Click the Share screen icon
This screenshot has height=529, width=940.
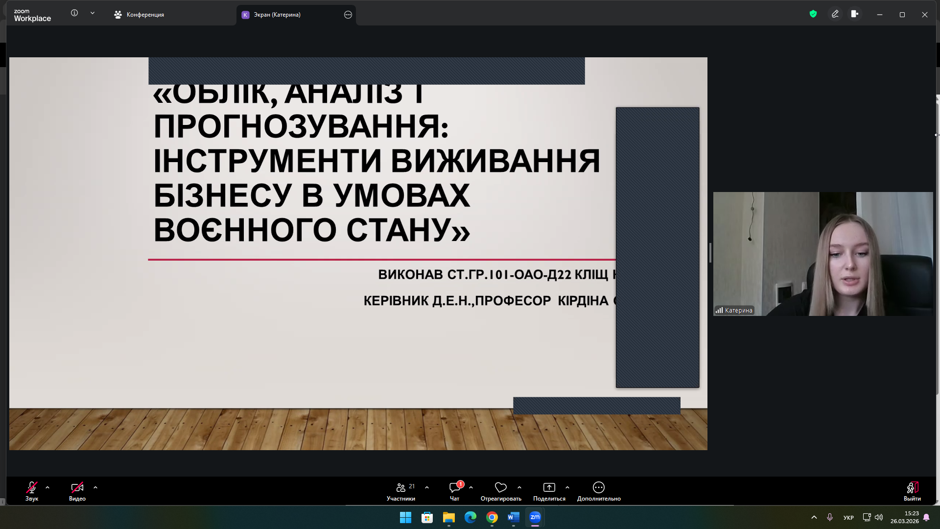[x=549, y=487]
